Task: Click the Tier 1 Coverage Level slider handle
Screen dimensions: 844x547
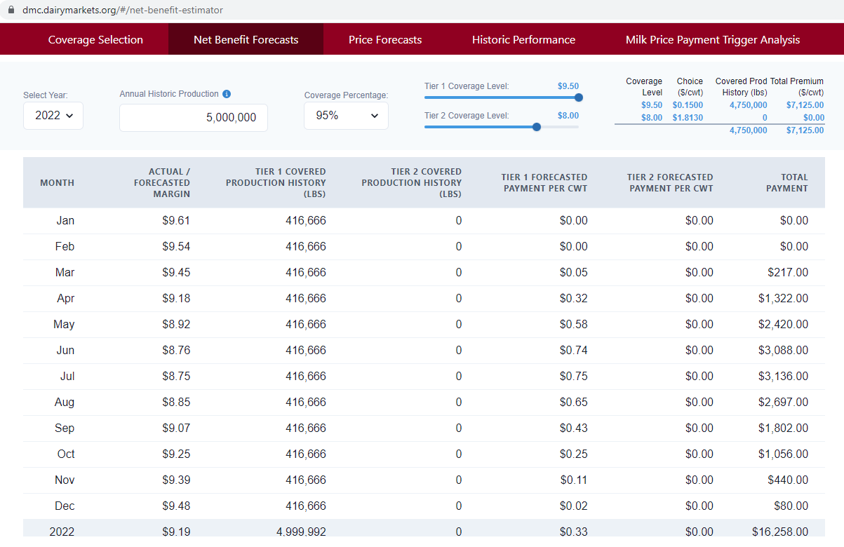Action: pyautogui.click(x=579, y=98)
